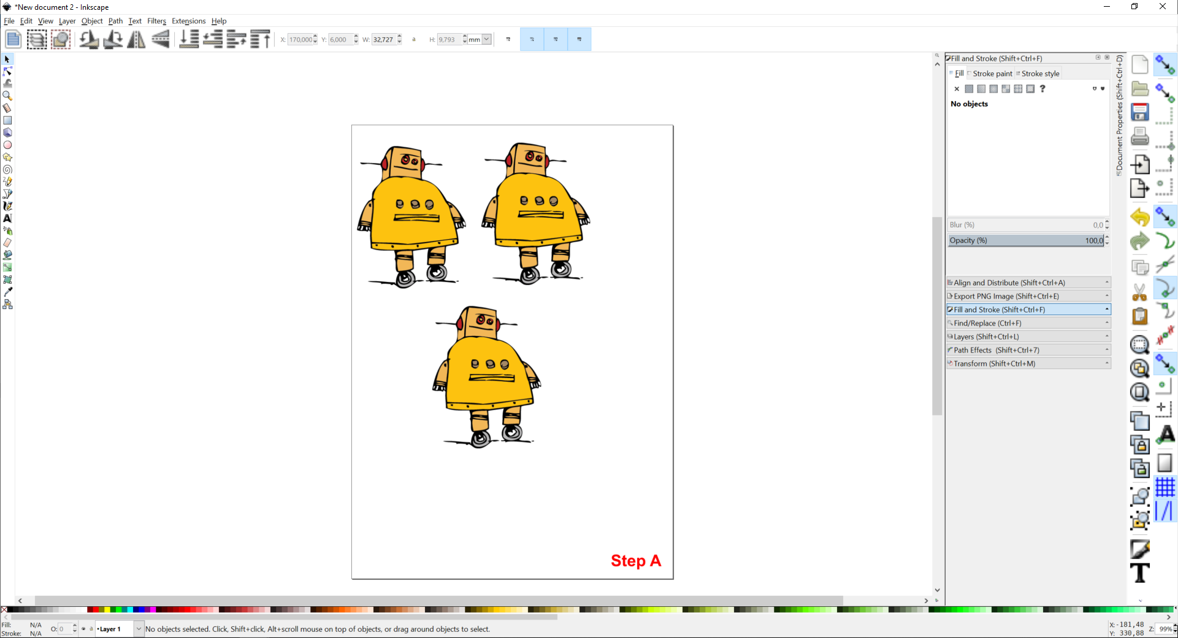Activate the Spiral tool

pos(8,170)
